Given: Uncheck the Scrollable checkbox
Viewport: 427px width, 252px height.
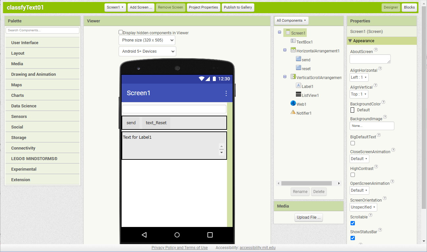Looking at the screenshot, I should 353,223.
